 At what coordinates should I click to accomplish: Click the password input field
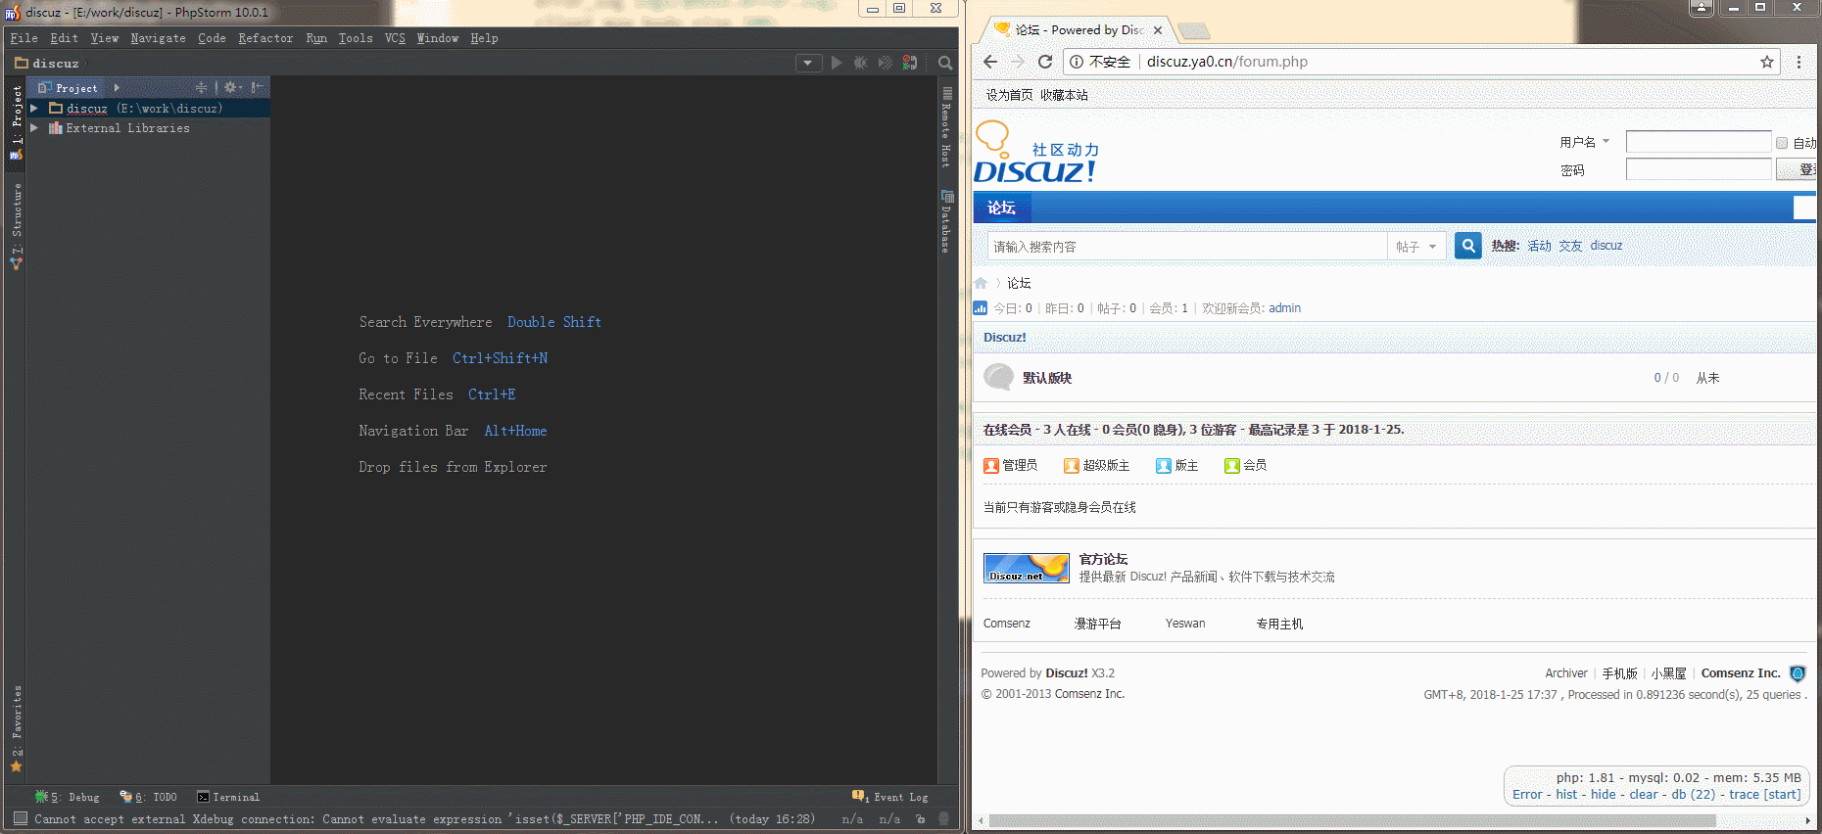1699,169
